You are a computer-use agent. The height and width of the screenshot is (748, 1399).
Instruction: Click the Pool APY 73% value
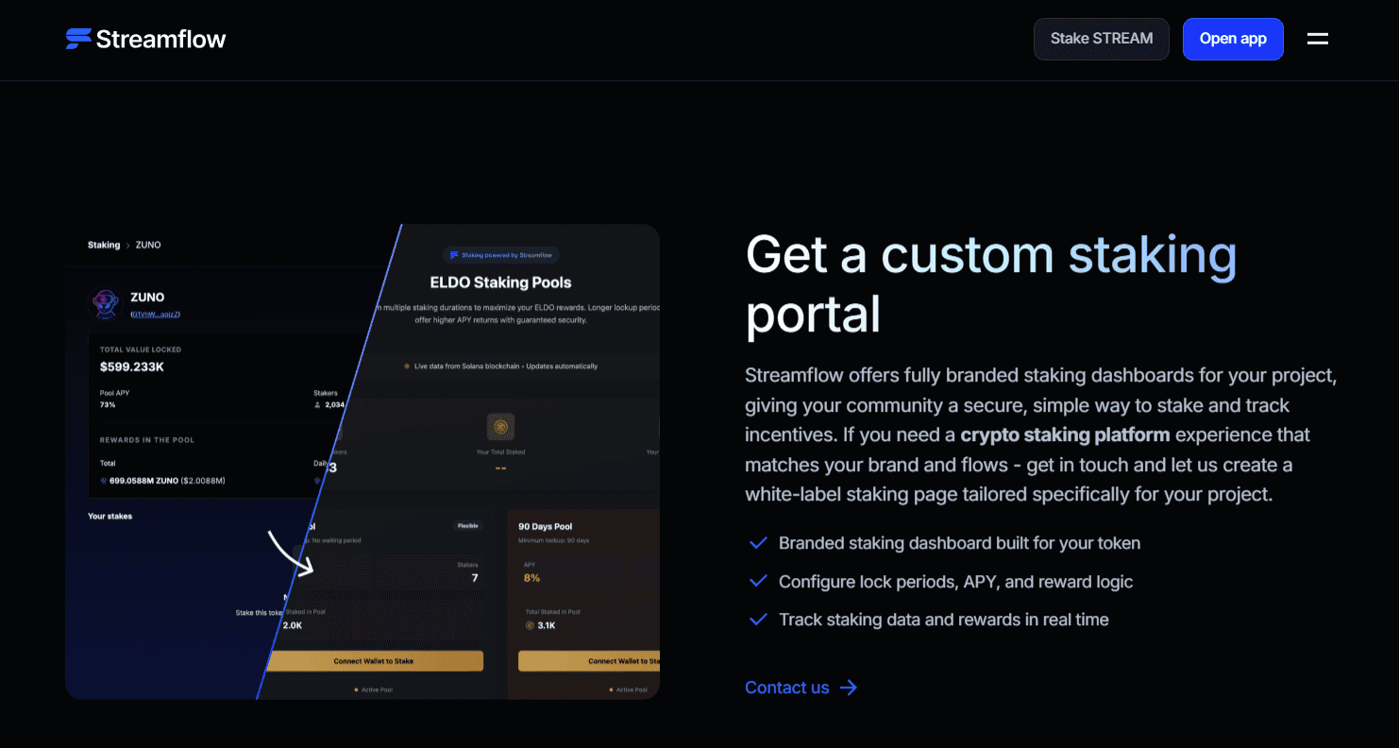(108, 404)
